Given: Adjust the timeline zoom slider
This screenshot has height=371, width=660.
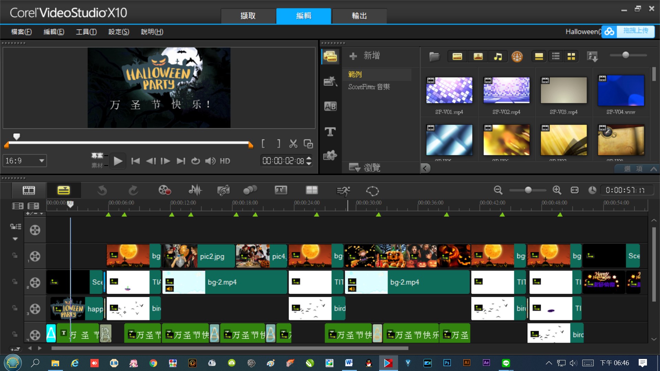Looking at the screenshot, I should (x=528, y=190).
